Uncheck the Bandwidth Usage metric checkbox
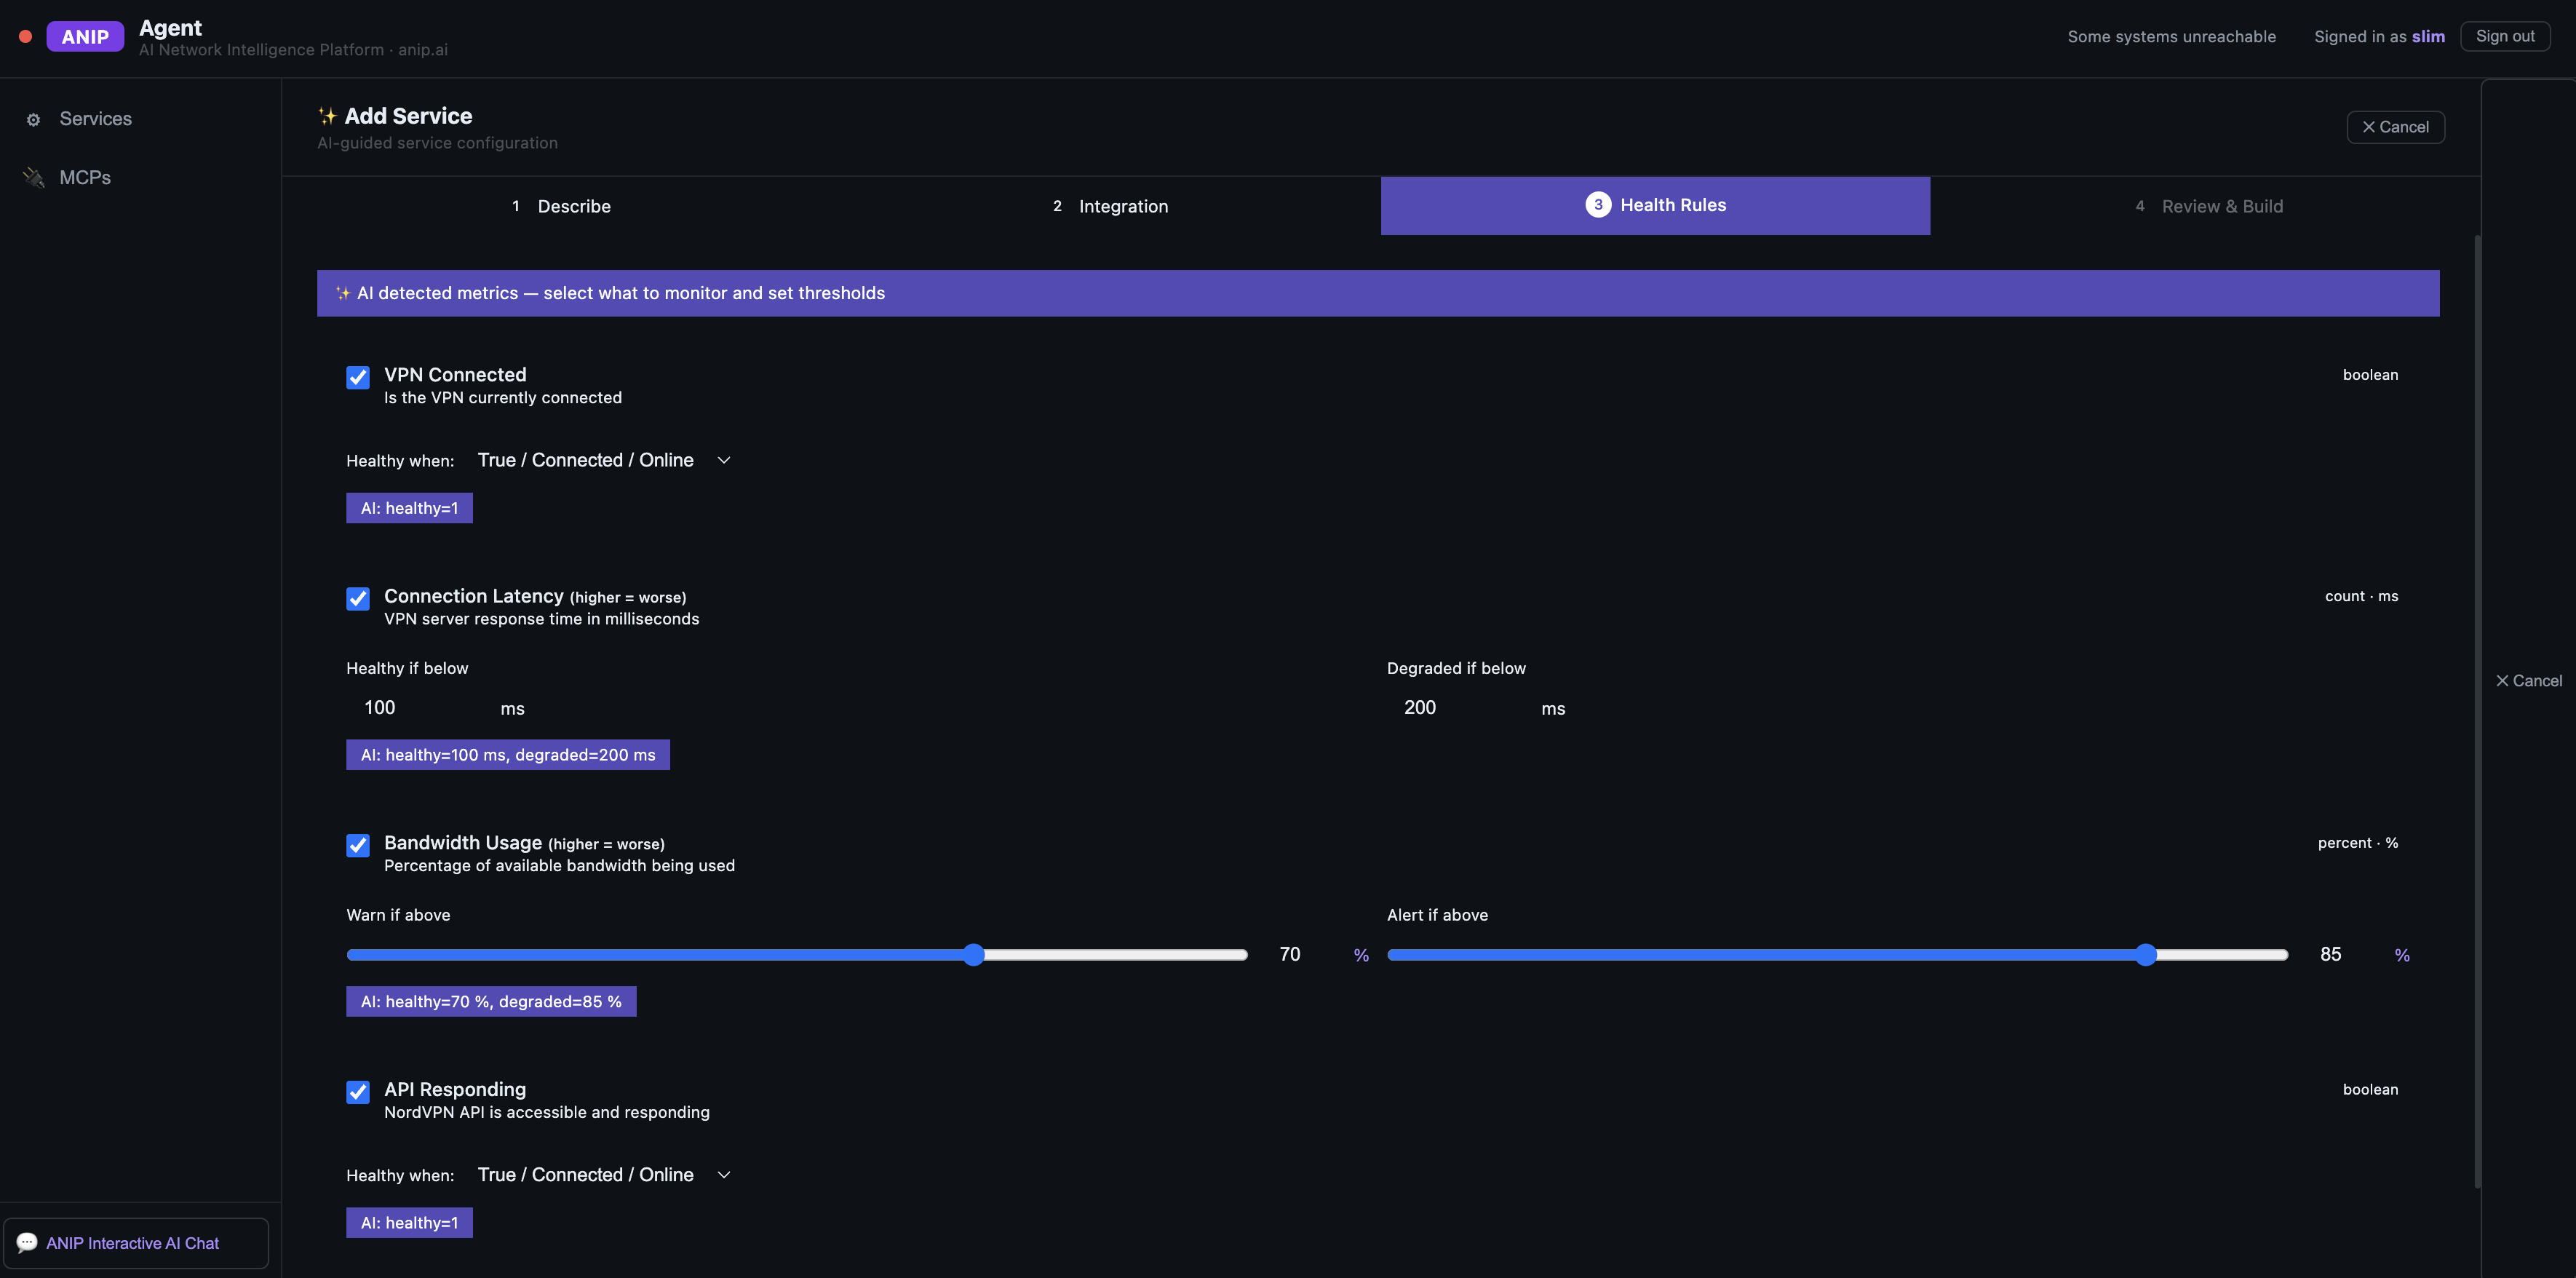This screenshot has height=1278, width=2576. click(358, 845)
